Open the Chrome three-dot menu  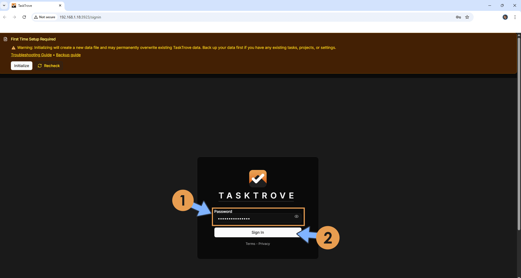[514, 17]
